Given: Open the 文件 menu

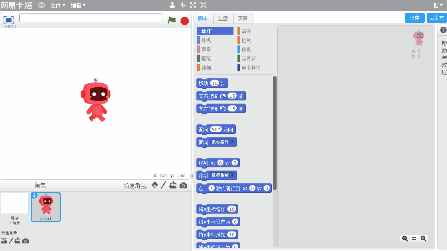Looking at the screenshot, I should (58, 6).
